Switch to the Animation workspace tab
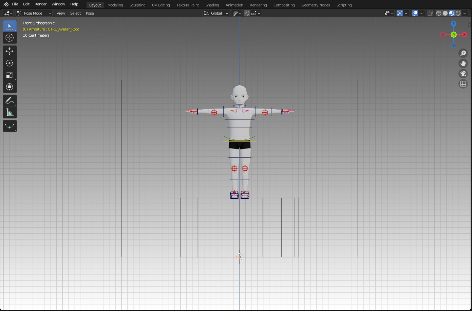The height and width of the screenshot is (311, 472). (234, 5)
